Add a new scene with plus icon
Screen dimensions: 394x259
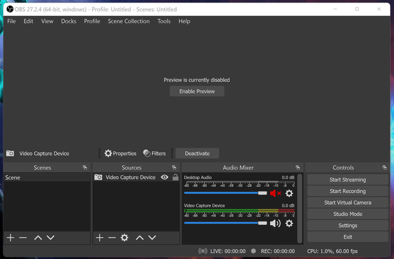pyautogui.click(x=10, y=237)
